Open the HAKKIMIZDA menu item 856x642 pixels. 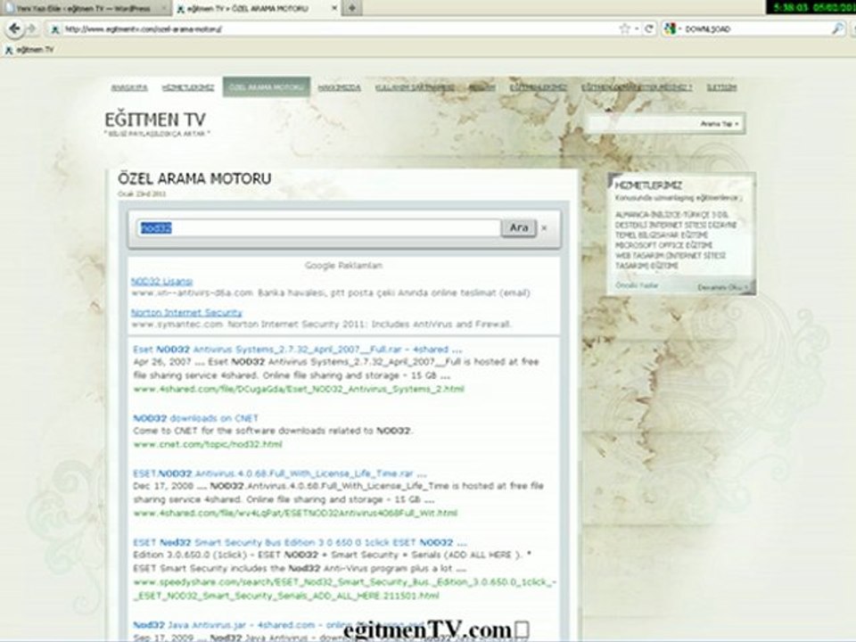point(339,87)
